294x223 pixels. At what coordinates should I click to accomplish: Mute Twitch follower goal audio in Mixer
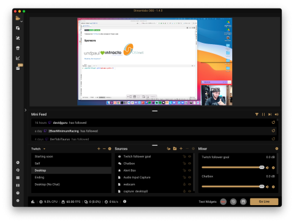coord(268,168)
